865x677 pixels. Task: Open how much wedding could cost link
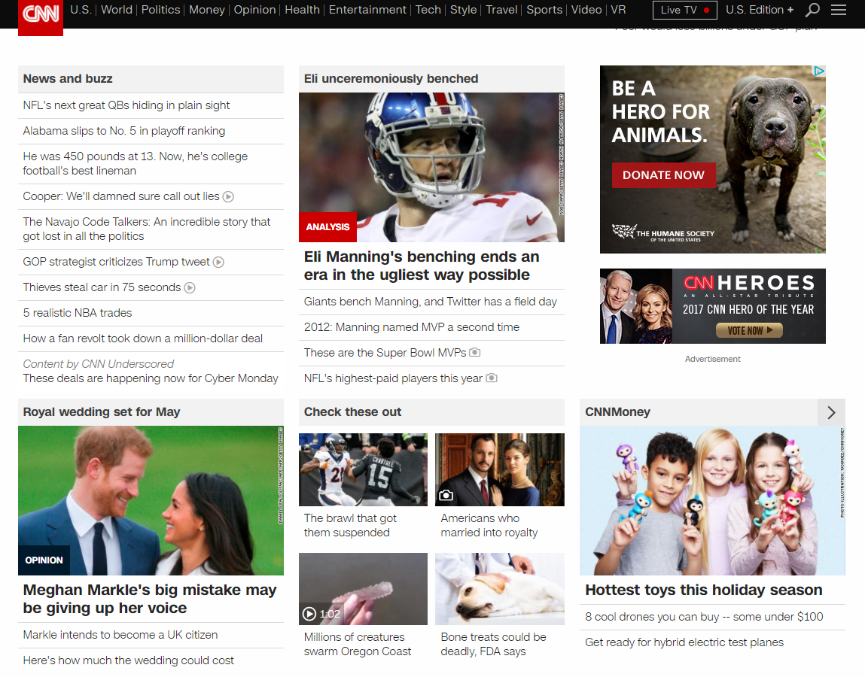(129, 660)
